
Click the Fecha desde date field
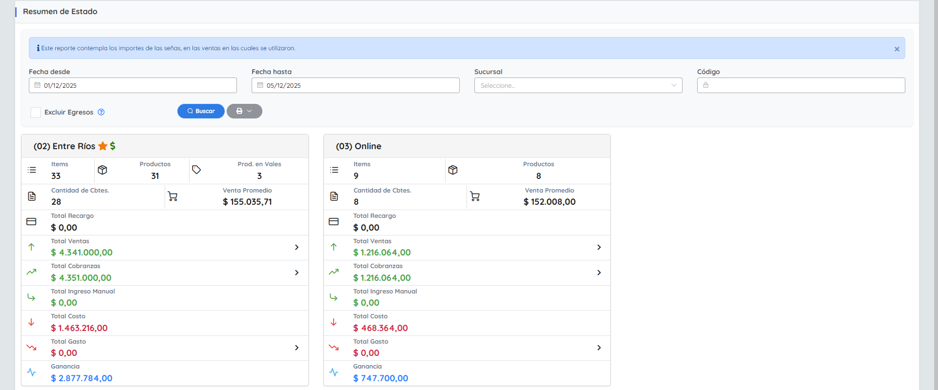(x=133, y=85)
